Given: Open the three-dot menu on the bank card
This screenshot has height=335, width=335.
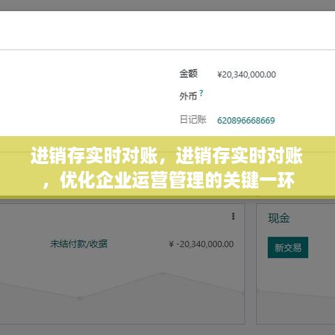Looking at the screenshot, I should tap(233, 216).
